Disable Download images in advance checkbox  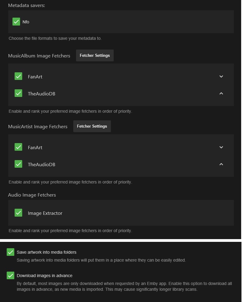(11, 276)
